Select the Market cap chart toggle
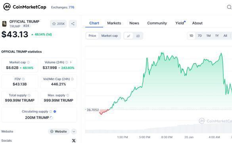This screenshot has width=232, height=143. pyautogui.click(x=109, y=36)
